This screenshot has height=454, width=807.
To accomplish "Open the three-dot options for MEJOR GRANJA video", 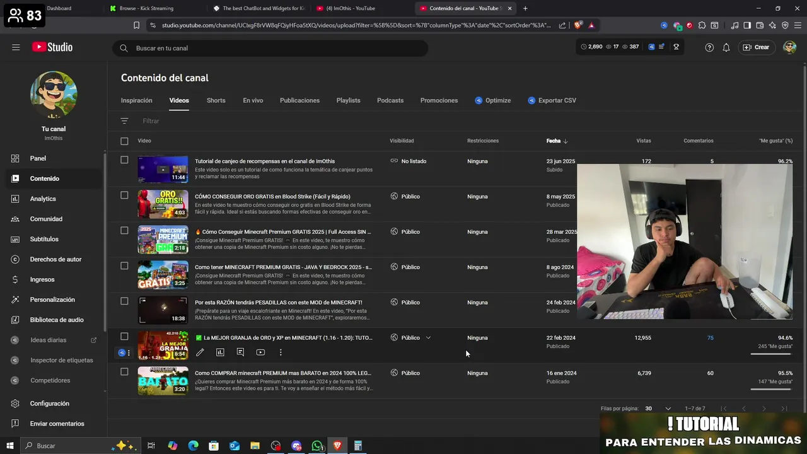I will (281, 352).
